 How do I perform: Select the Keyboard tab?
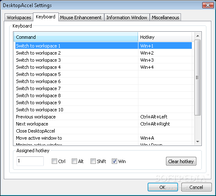tap(45, 17)
